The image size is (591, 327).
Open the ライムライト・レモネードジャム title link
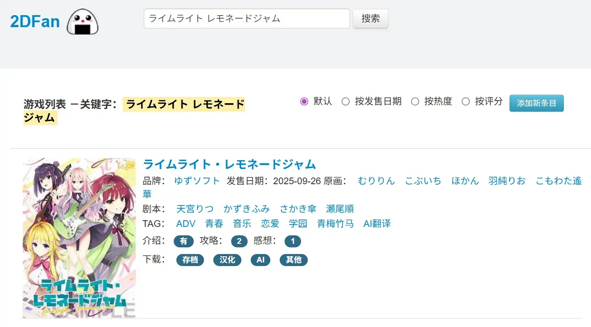point(229,164)
